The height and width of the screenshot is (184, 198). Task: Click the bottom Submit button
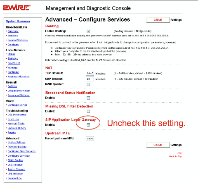coord(158,145)
